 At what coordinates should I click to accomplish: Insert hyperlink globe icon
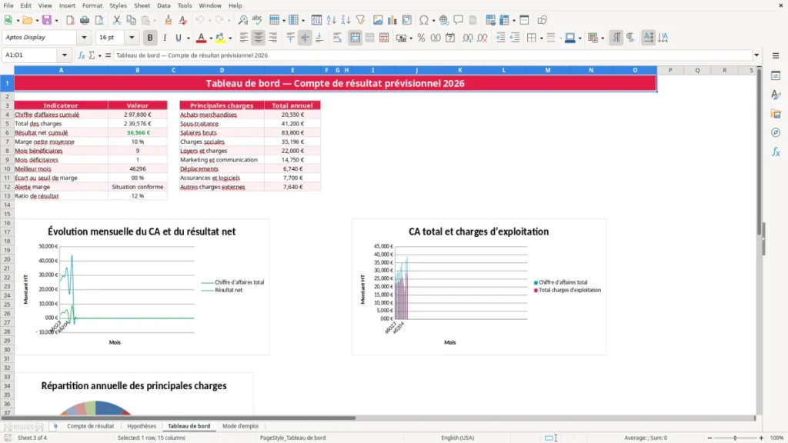pyautogui.click(x=444, y=20)
